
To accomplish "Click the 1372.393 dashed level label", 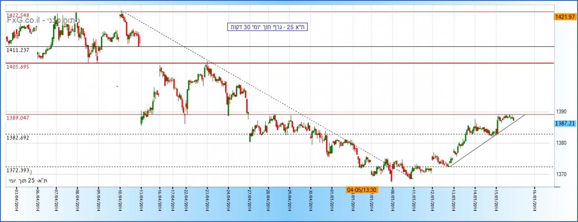I will [18, 170].
